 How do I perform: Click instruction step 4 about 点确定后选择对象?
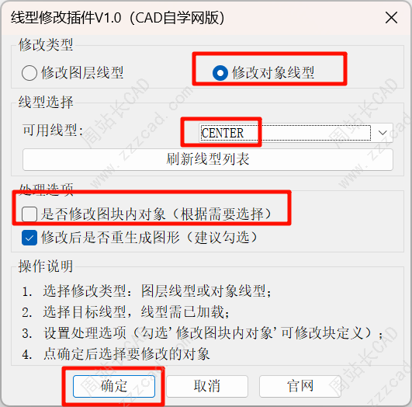(x=116, y=354)
